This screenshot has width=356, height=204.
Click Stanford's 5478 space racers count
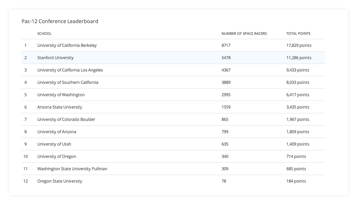226,58
